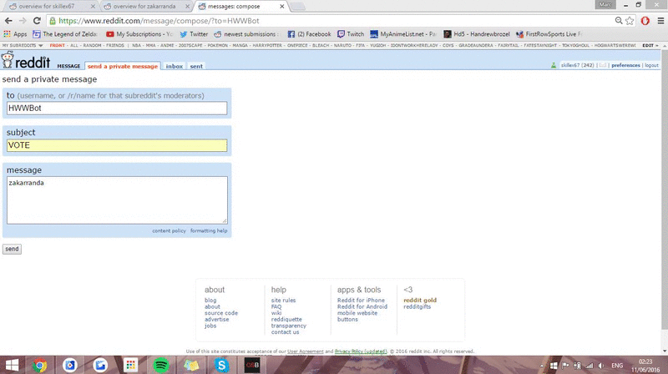Screen dimensions: 668x374
Task: Click the message textarea with zakarranda
Action: (117, 200)
